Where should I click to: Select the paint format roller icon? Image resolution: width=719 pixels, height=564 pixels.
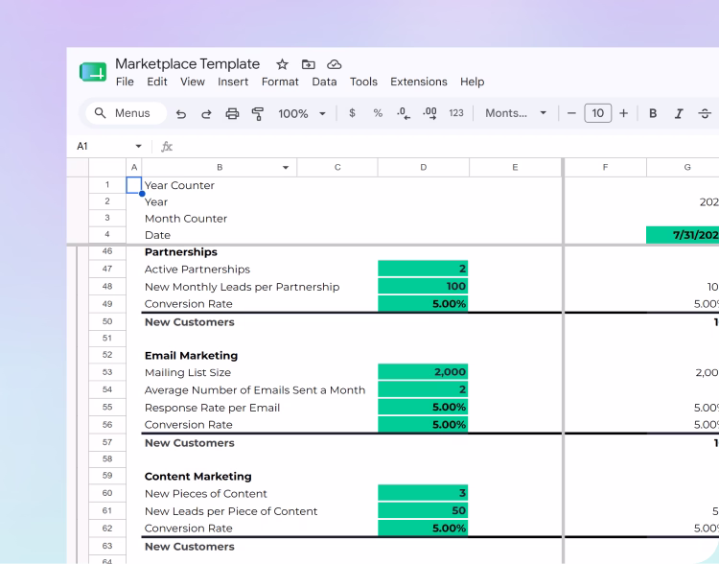tap(258, 114)
